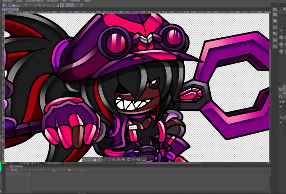Click the Clip Studio launcher icon in command bar
The image size is (286, 194).
(4, 5)
